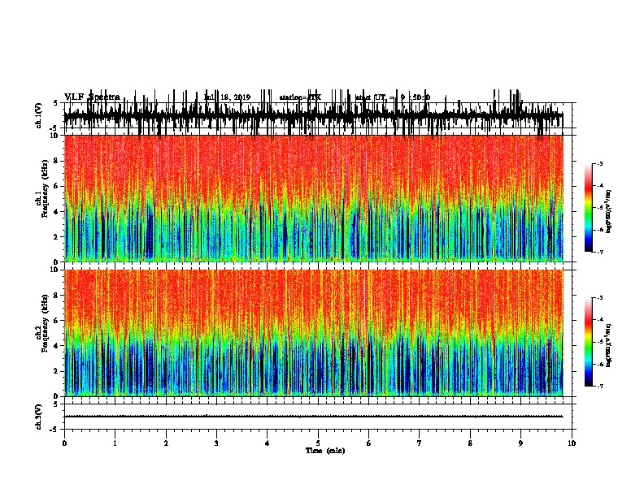The width and height of the screenshot is (644, 497).
Task: Click the time axis tick label '8'
Action: (470, 443)
